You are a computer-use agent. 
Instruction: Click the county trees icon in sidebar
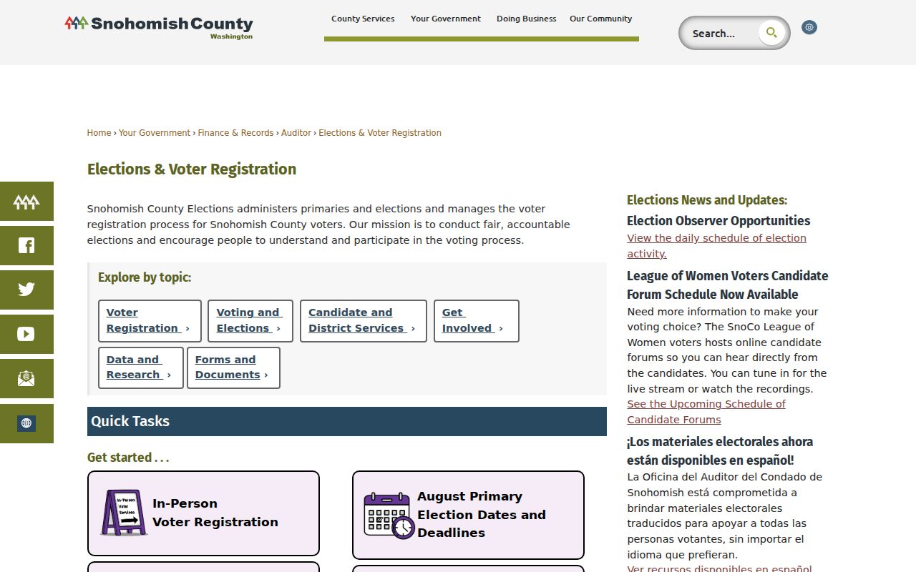coord(26,202)
